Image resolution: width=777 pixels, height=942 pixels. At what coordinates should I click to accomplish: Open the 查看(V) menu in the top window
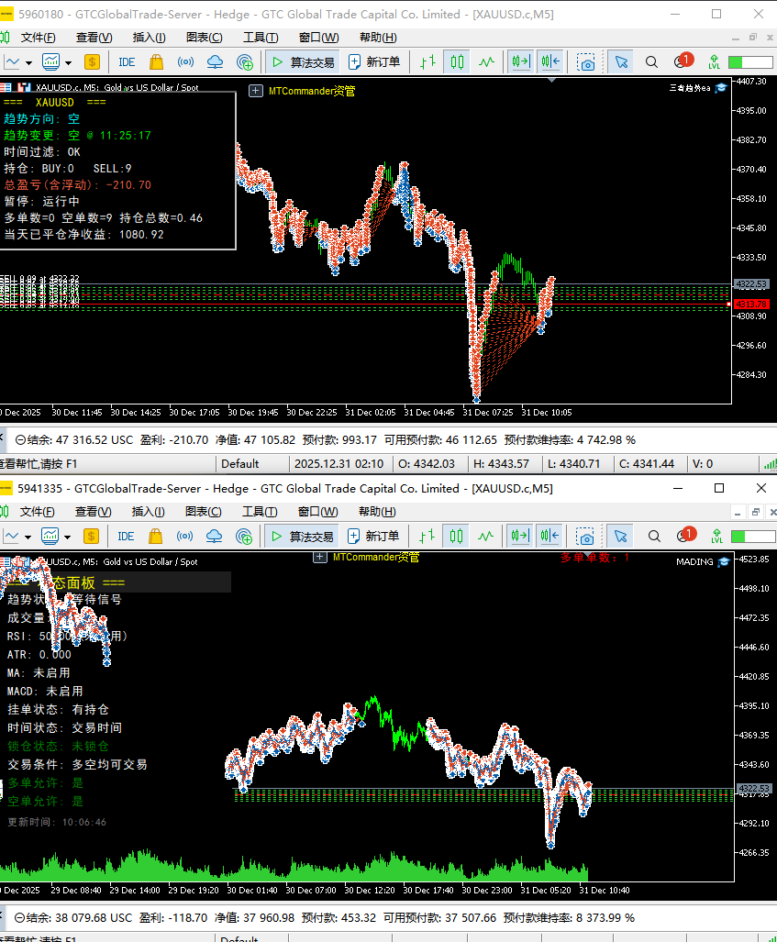(94, 38)
